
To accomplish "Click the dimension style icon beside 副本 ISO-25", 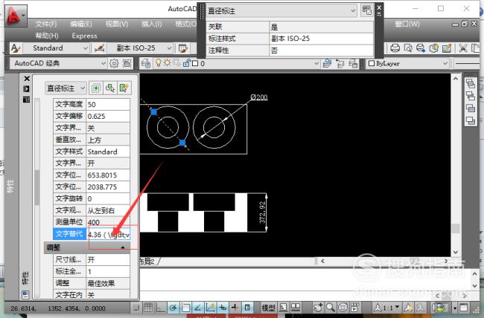I will 99,48.
